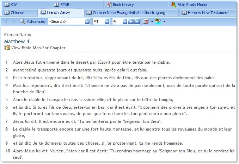The width and height of the screenshot is (239, 164).
Task: Select verse 9 starting 'et lui dit: Je te donnerai'
Action: tap(98, 143)
